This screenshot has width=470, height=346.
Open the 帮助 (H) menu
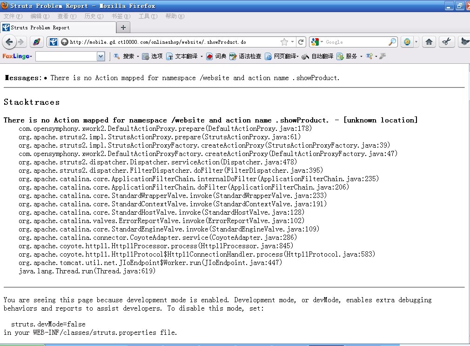[175, 16]
